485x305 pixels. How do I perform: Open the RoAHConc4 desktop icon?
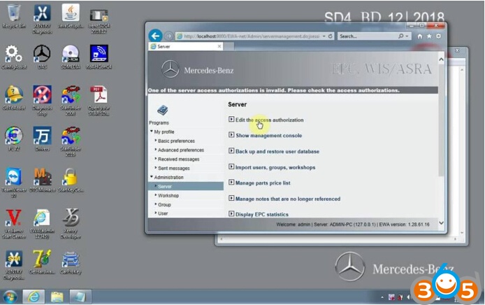pos(99,57)
